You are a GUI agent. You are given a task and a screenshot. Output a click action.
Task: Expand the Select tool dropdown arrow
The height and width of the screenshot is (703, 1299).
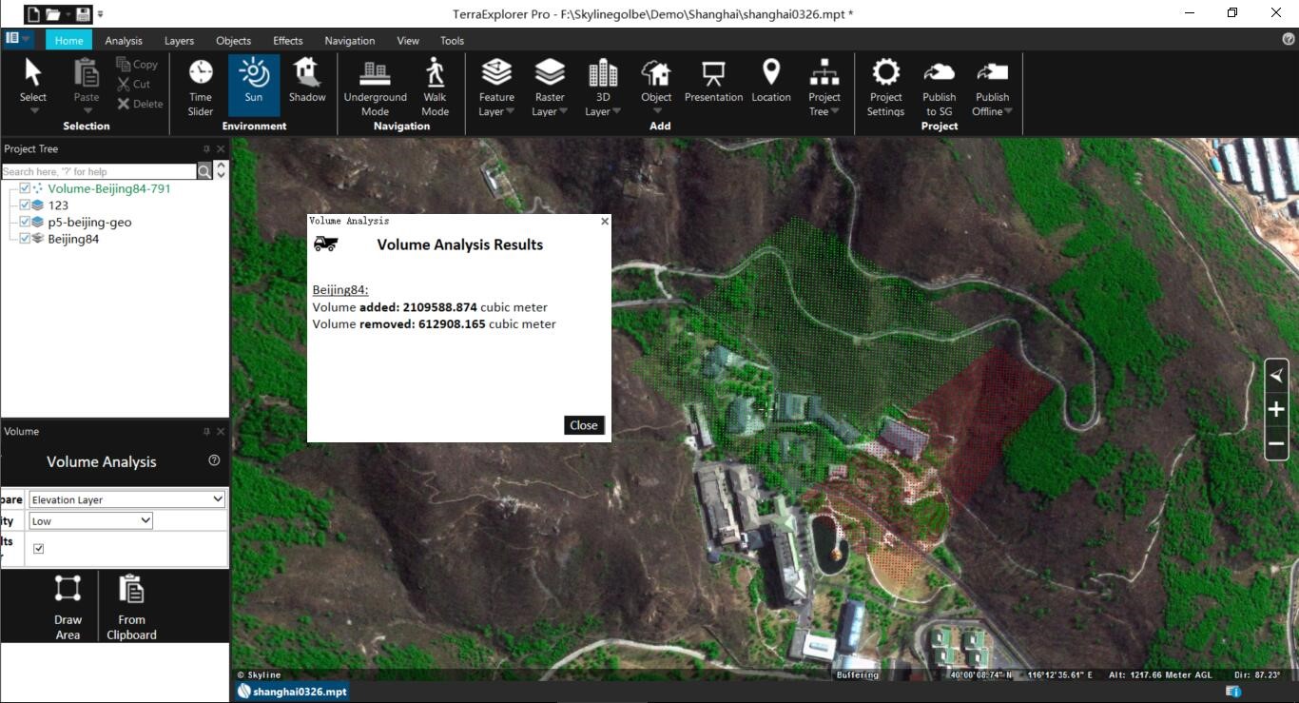pyautogui.click(x=33, y=111)
